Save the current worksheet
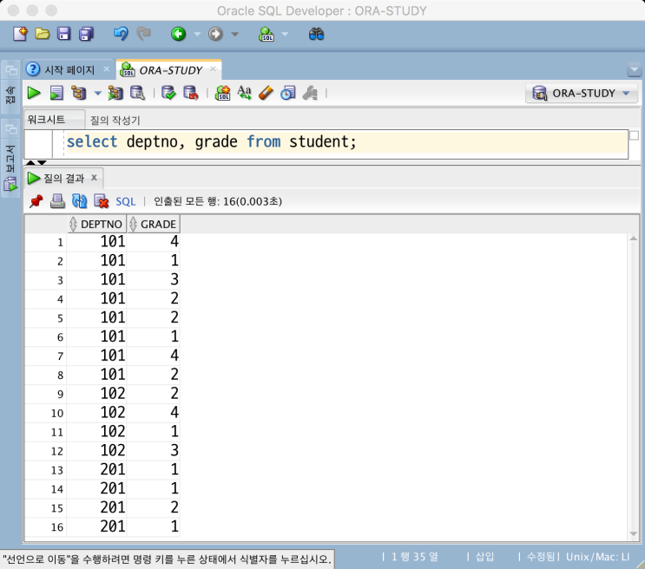 [x=63, y=34]
